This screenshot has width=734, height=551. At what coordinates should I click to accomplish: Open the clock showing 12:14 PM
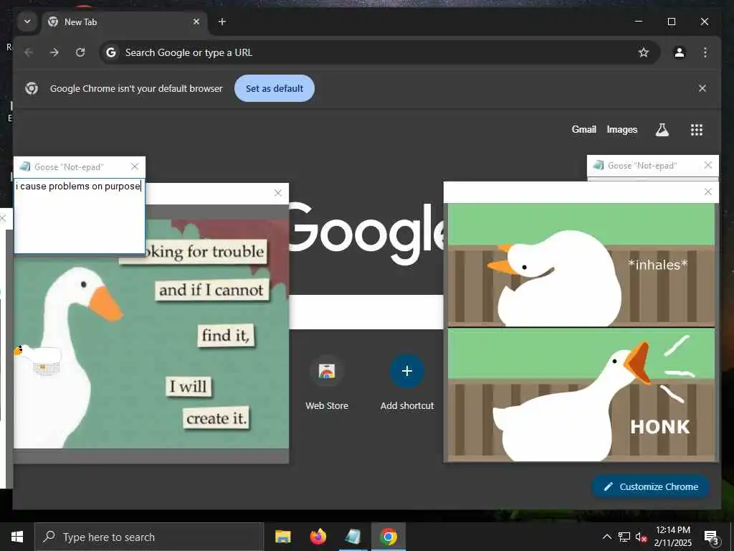tap(672, 537)
